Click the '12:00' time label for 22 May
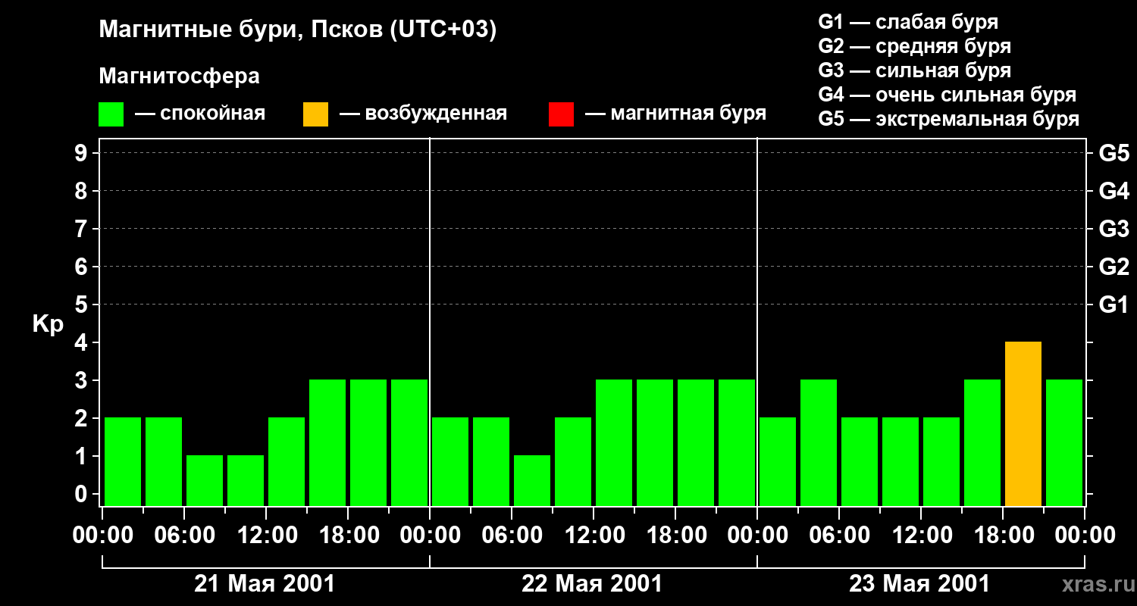Viewport: 1137px width, 606px height. click(594, 536)
